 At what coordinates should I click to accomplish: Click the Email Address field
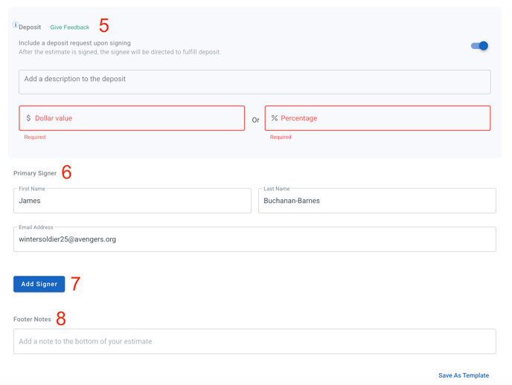(x=255, y=239)
